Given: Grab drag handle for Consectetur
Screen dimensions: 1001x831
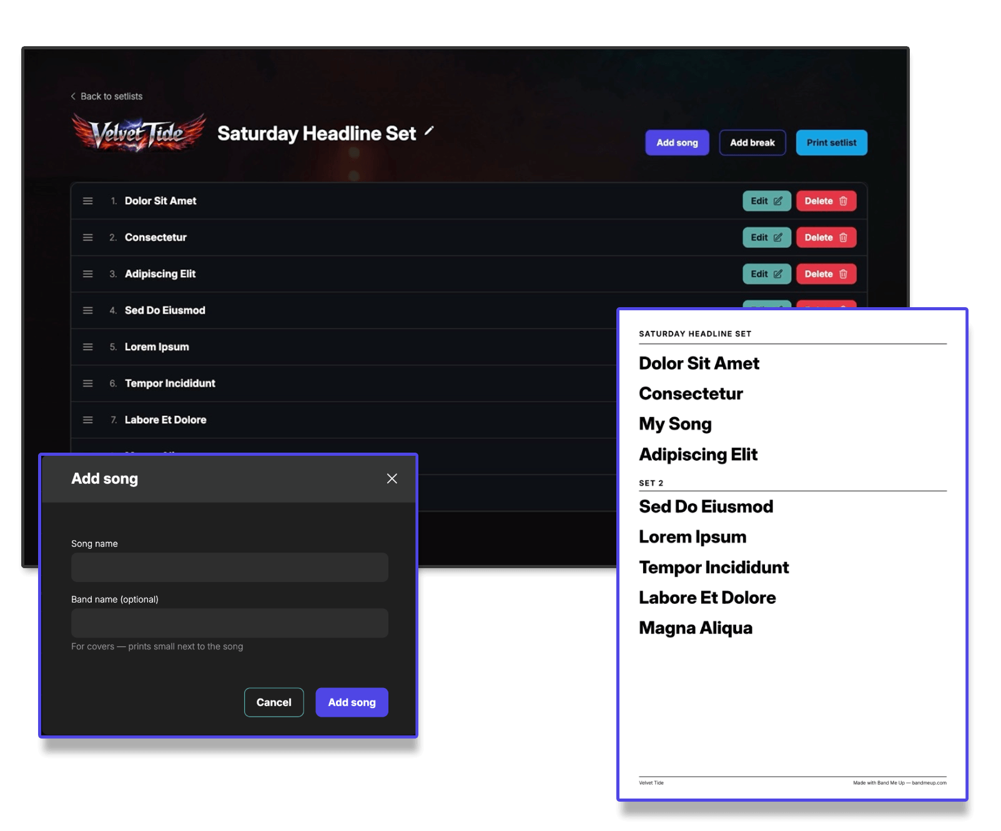Looking at the screenshot, I should click(x=88, y=237).
